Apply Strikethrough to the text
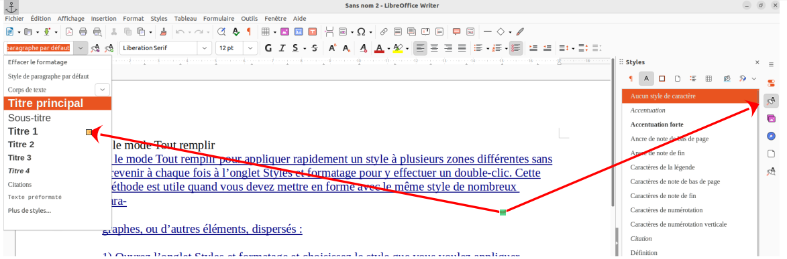 315,48
